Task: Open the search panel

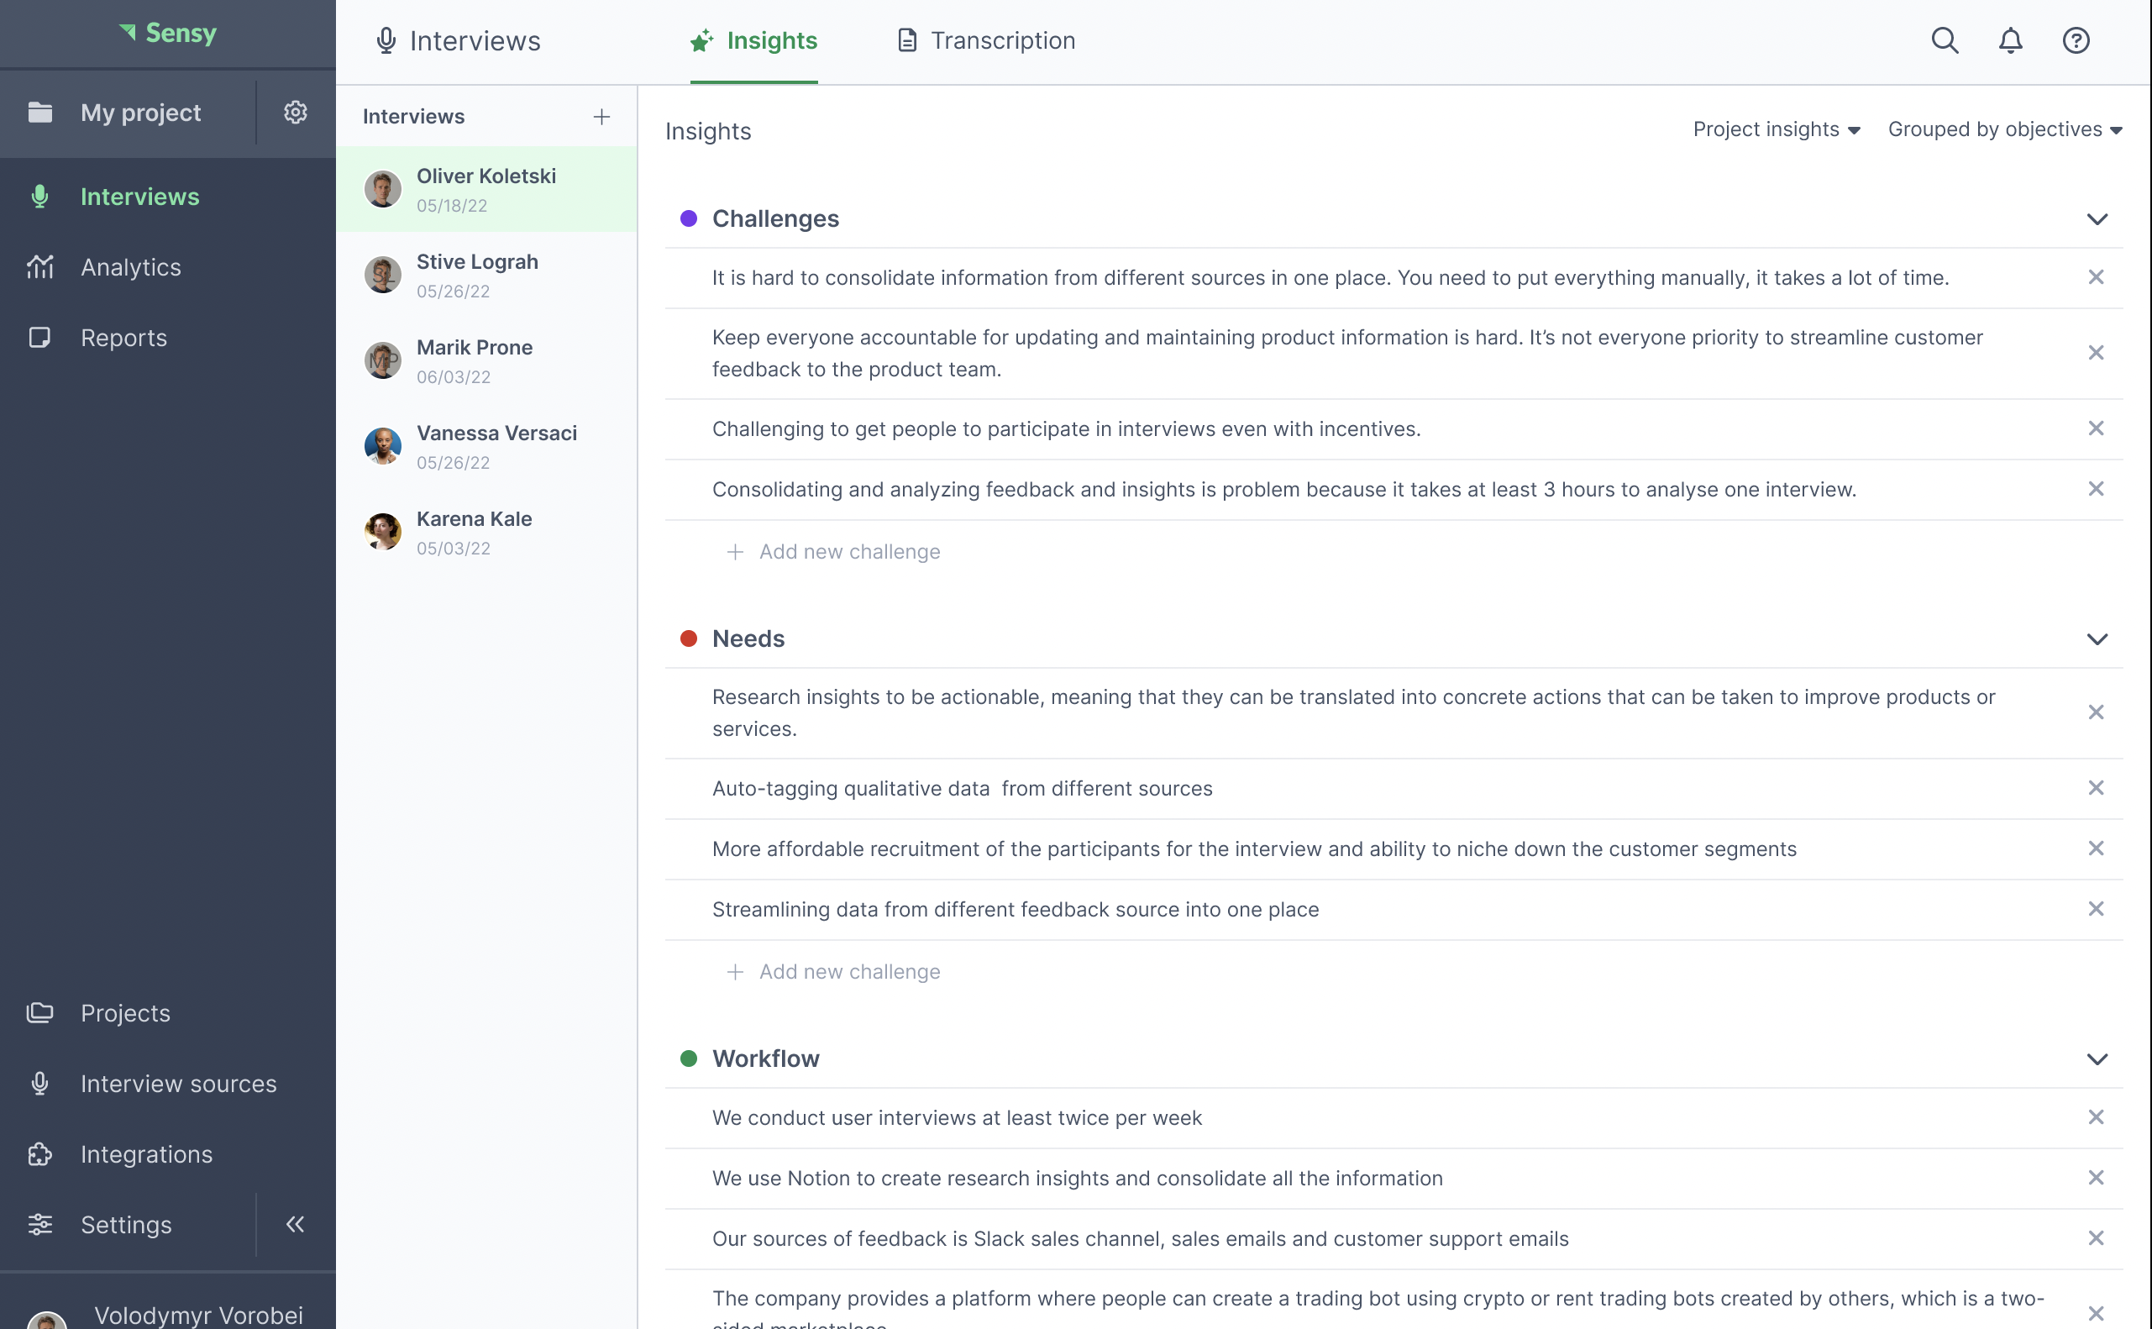Action: point(1945,40)
